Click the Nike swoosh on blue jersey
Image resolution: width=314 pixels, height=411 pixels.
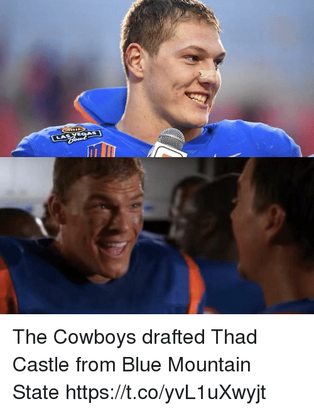pyautogui.click(x=227, y=155)
